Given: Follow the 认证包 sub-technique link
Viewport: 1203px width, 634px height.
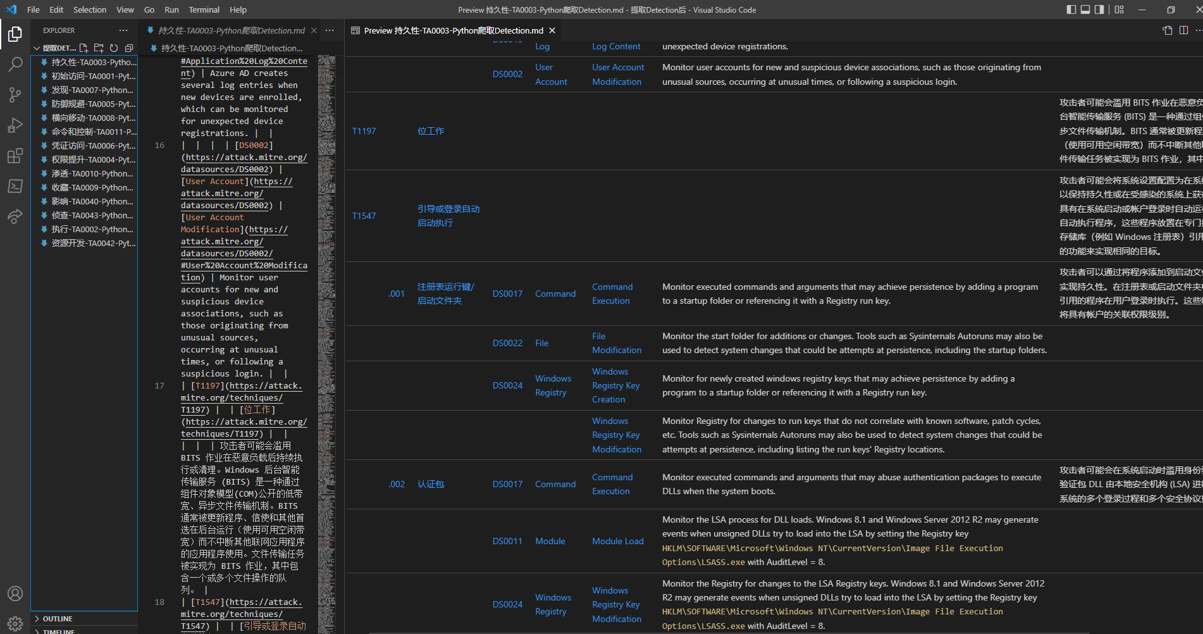Looking at the screenshot, I should [431, 484].
